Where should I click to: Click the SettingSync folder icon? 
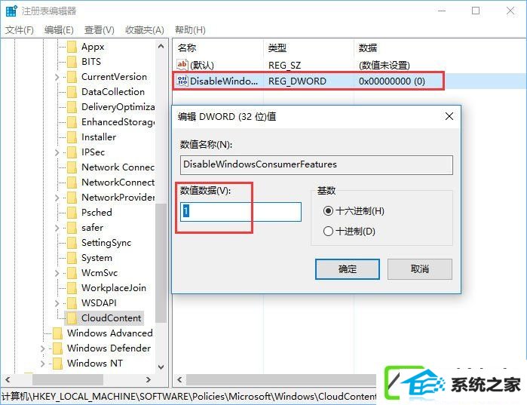coord(72,243)
